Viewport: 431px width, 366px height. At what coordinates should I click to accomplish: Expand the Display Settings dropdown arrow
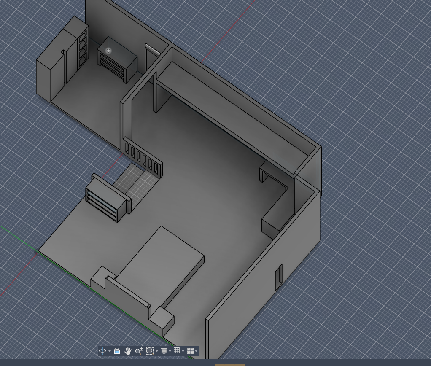pos(170,351)
